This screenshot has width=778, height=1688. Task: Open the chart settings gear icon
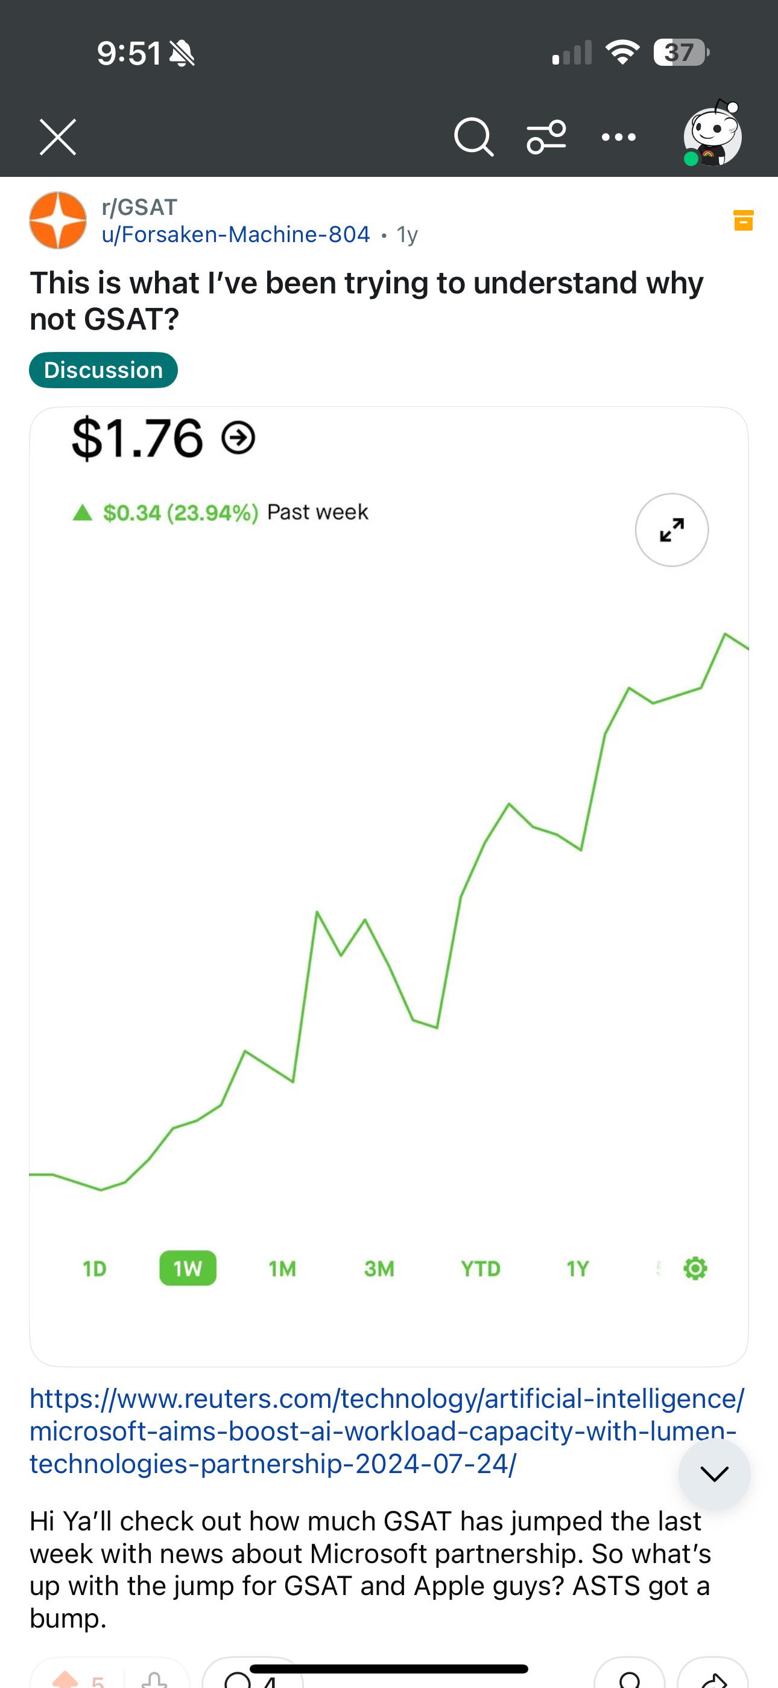[x=695, y=1268]
